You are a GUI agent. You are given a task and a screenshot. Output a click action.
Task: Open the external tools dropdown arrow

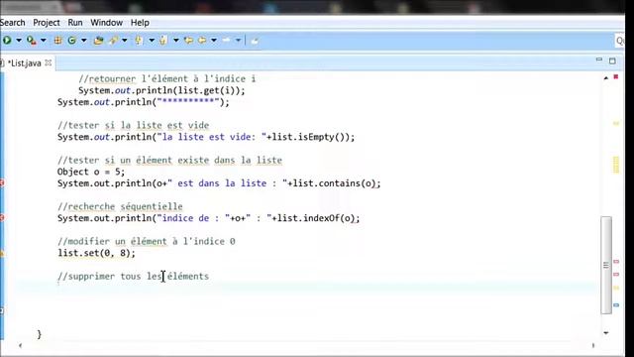click(44, 41)
